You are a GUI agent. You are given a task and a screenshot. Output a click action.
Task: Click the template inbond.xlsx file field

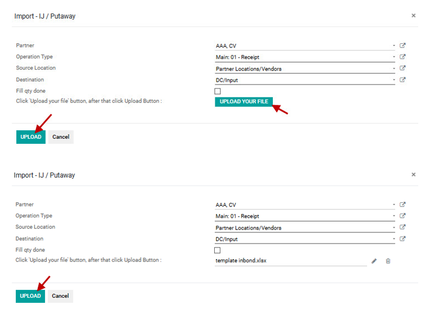(x=290, y=261)
